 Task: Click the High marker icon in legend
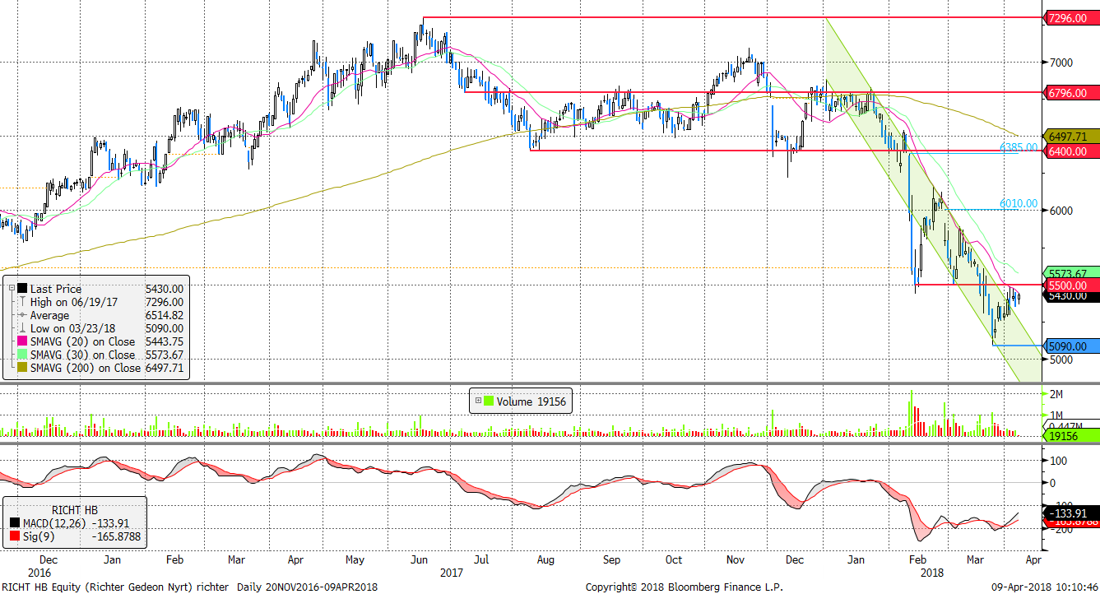pyautogui.click(x=22, y=302)
